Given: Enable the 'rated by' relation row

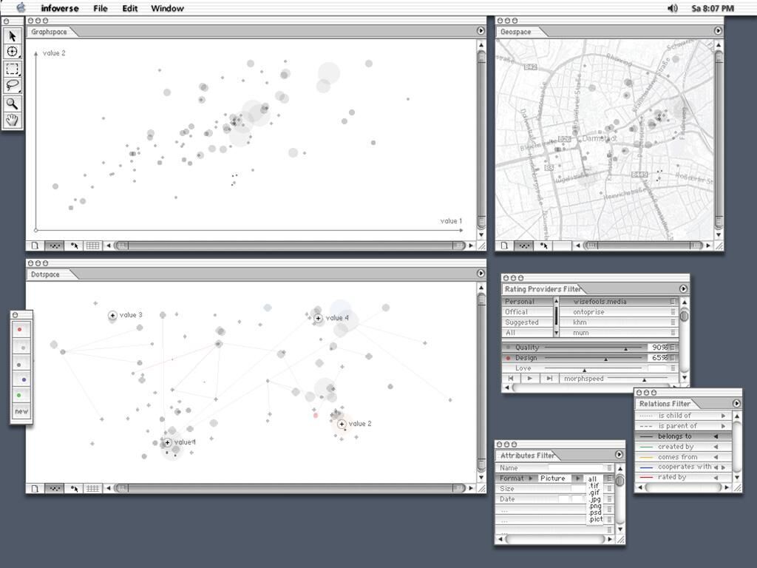Looking at the screenshot, I should [x=671, y=477].
